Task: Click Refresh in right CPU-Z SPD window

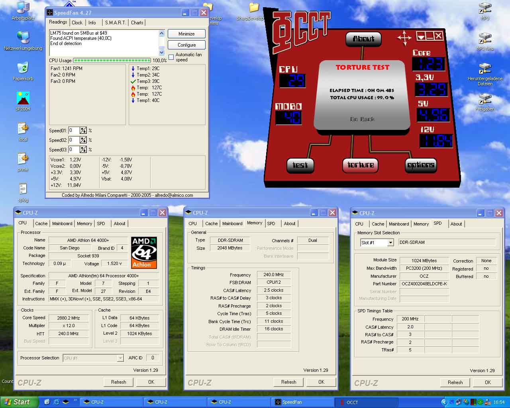Action: 455,382
